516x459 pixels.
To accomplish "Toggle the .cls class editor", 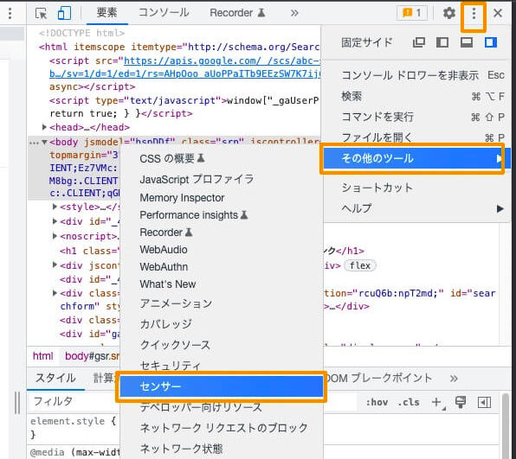I will coord(409,402).
